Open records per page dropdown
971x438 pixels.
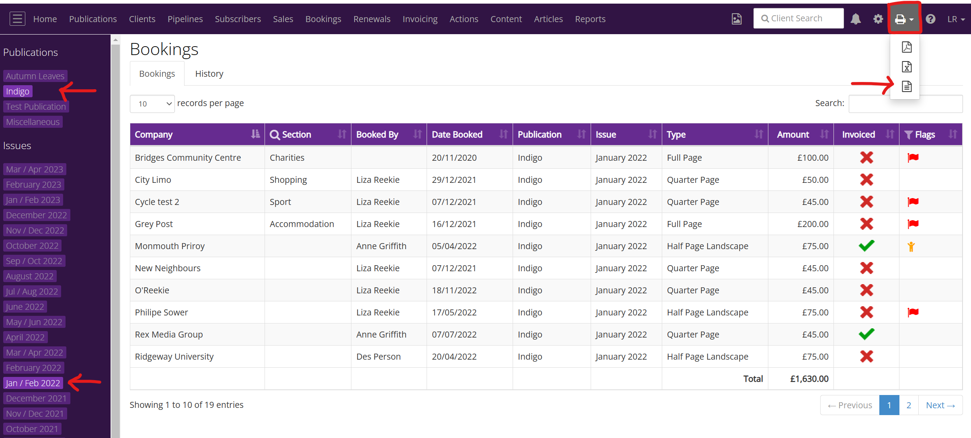152,104
